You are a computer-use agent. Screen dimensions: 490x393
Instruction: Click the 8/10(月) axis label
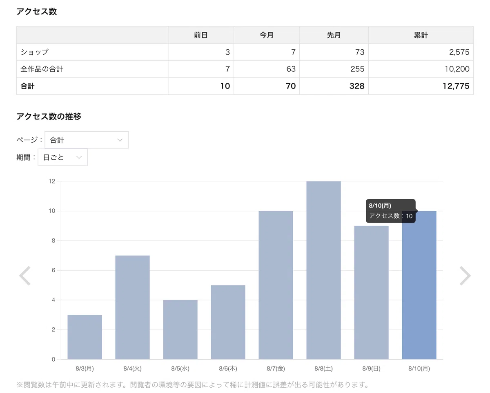(419, 369)
